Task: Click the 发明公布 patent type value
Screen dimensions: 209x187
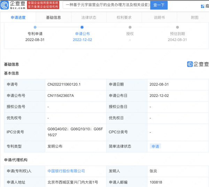Action: pyautogui.click(x=55, y=147)
